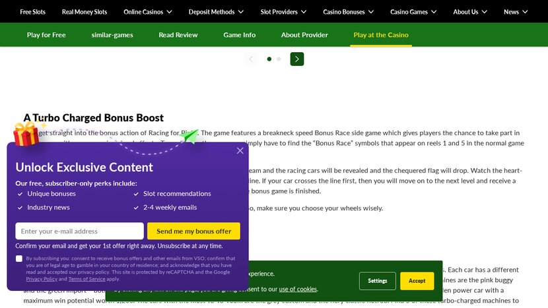This screenshot has width=548, height=308.
Task: Click the gift box icon
Action: click(x=27, y=135)
